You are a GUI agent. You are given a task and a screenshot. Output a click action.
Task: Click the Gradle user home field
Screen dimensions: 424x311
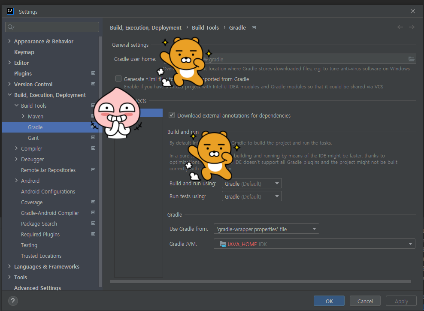[x=289, y=59]
